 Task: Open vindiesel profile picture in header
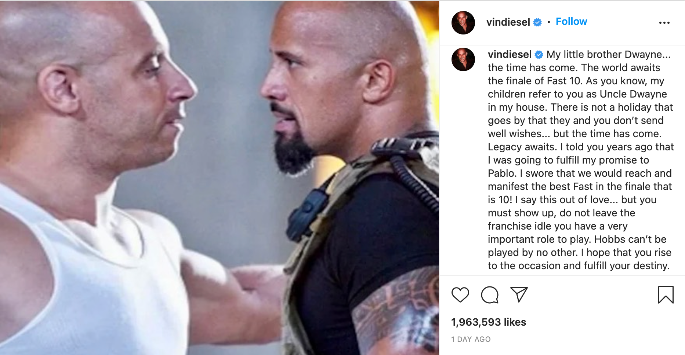(x=463, y=23)
